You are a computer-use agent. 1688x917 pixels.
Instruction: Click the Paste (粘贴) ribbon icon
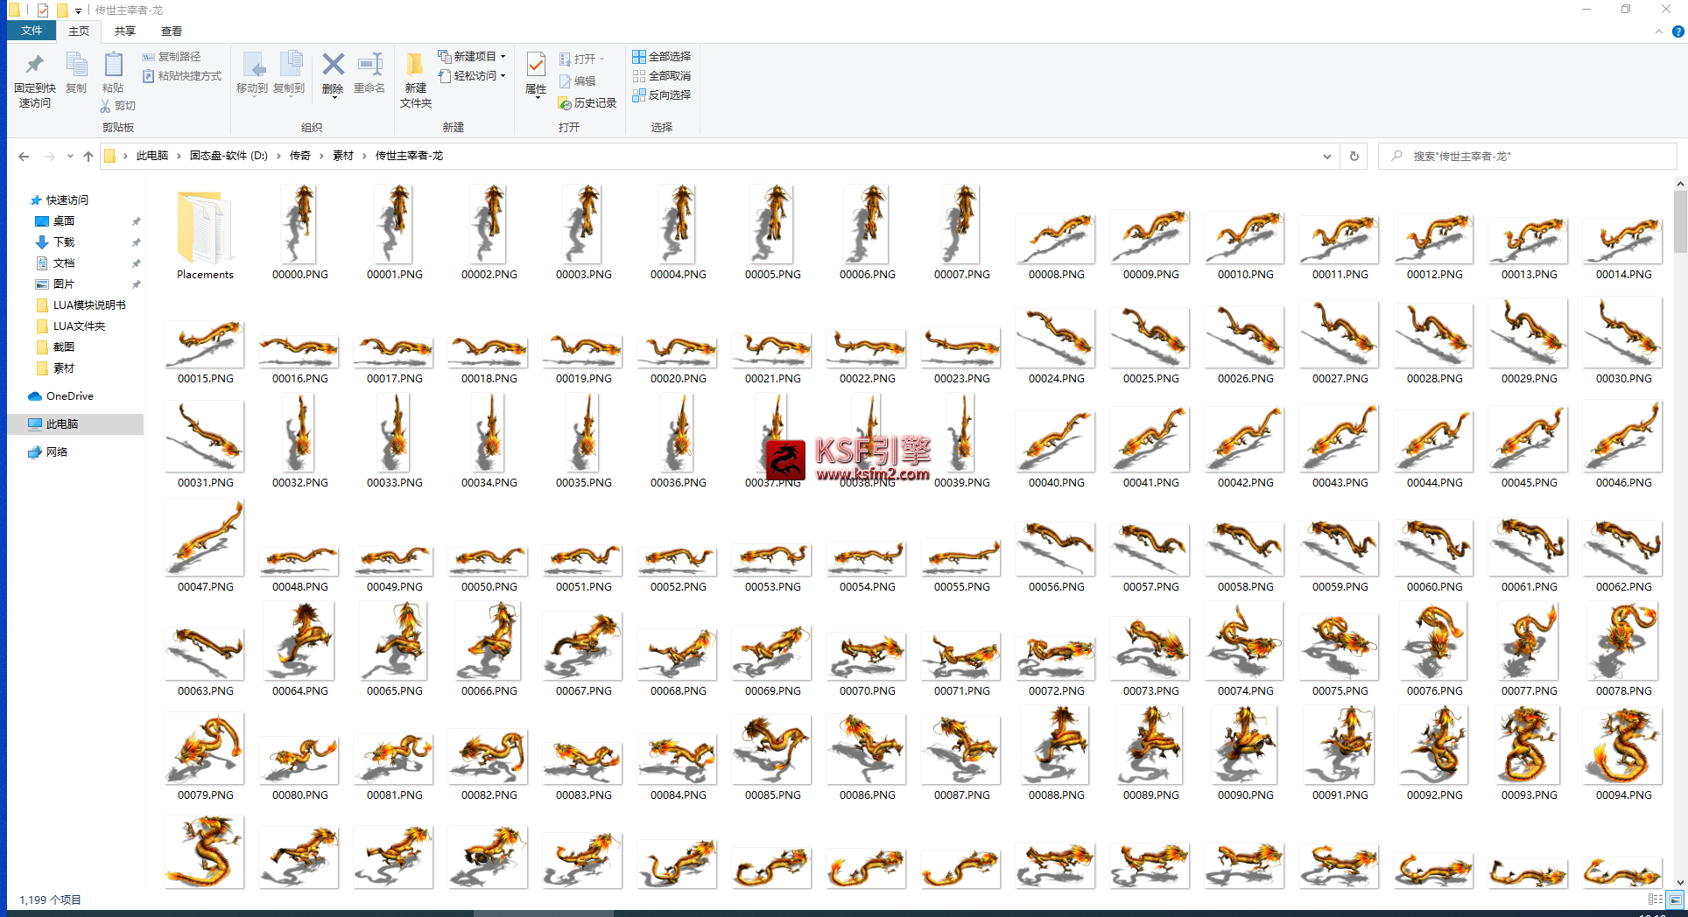113,66
